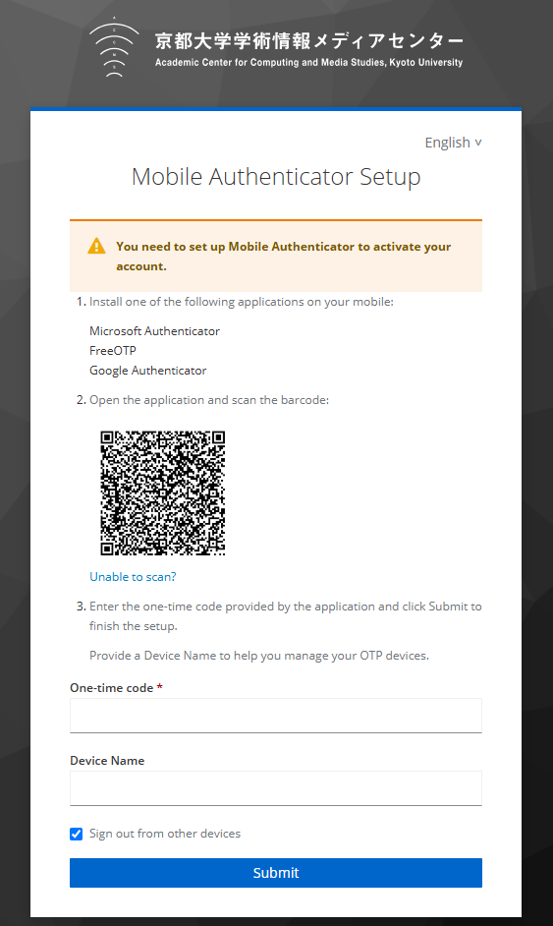Click the QR code barcode image
The image size is (553, 926).
pyautogui.click(x=163, y=493)
